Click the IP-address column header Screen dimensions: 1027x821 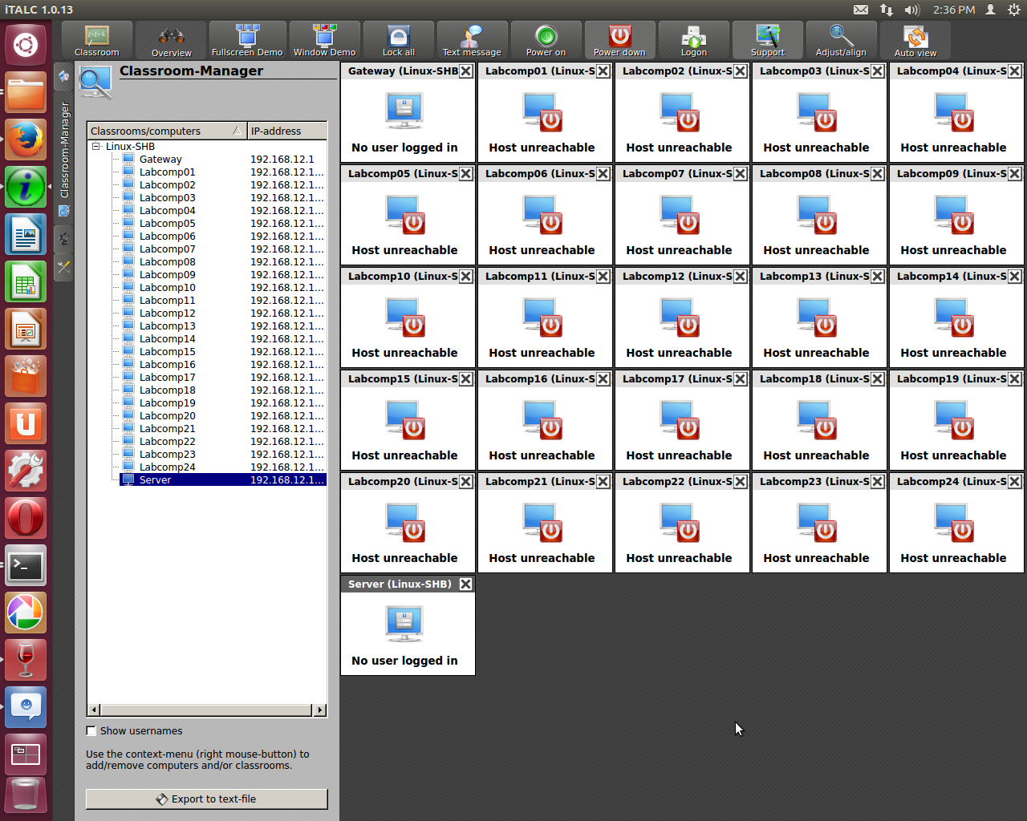click(x=287, y=131)
